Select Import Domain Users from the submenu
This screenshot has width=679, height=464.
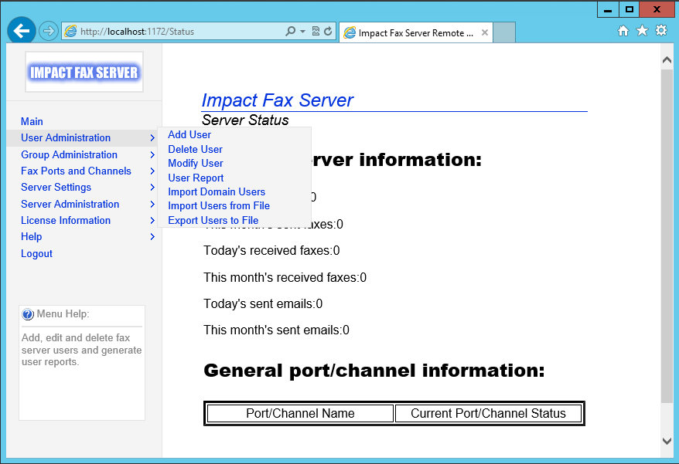coord(217,191)
